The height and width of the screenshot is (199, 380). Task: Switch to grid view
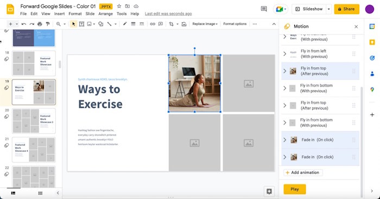click(40, 193)
